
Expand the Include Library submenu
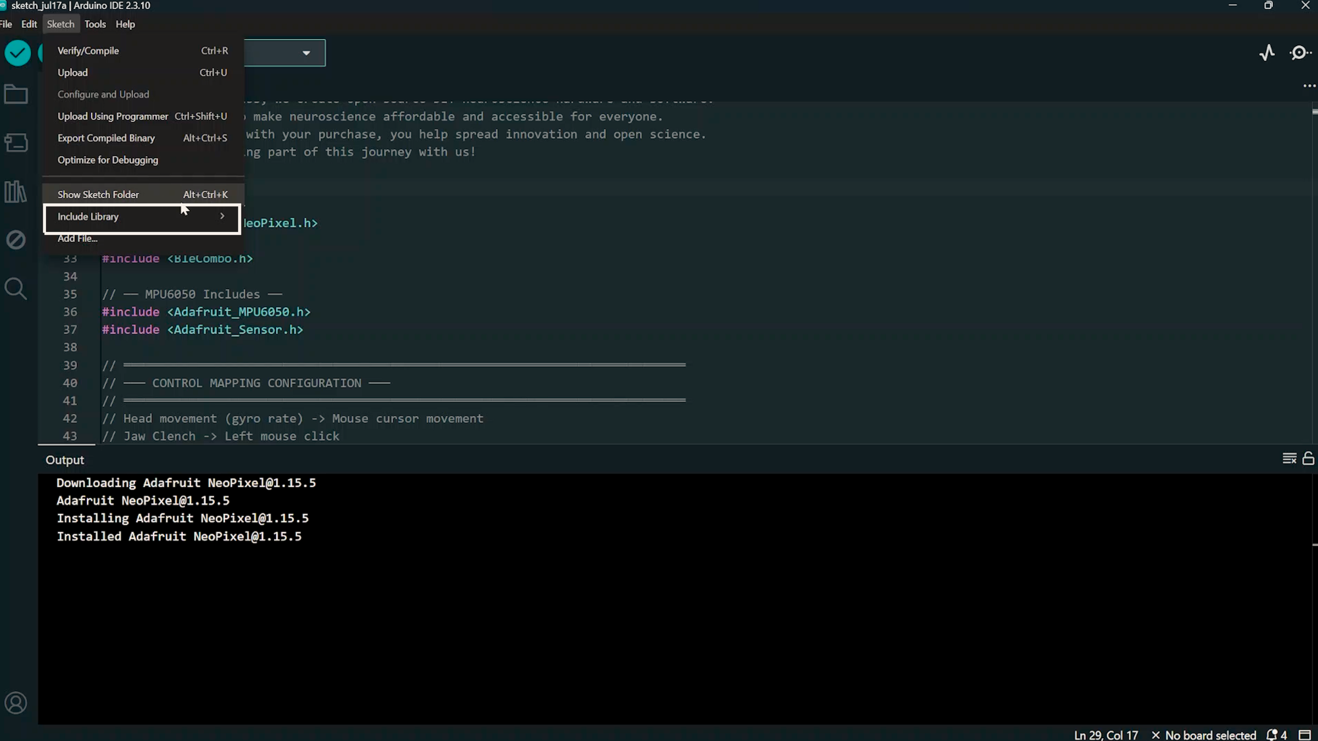[142, 217]
